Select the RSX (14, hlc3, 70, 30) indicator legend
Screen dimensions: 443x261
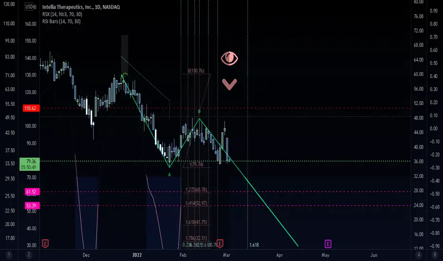[x=62, y=14]
